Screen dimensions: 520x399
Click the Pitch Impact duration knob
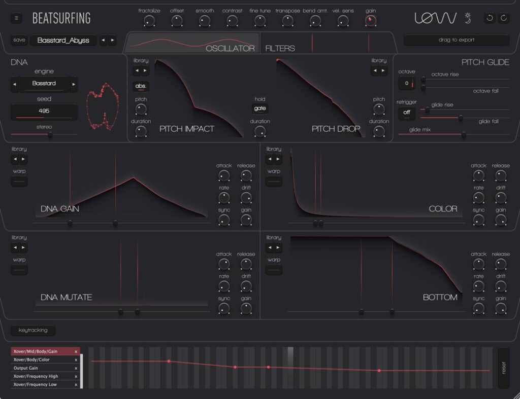click(141, 131)
